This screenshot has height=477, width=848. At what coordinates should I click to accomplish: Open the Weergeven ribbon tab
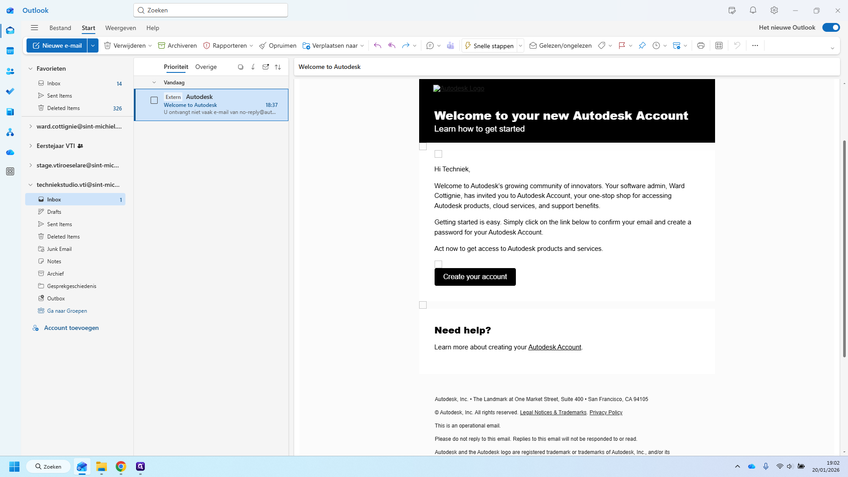coord(121,28)
